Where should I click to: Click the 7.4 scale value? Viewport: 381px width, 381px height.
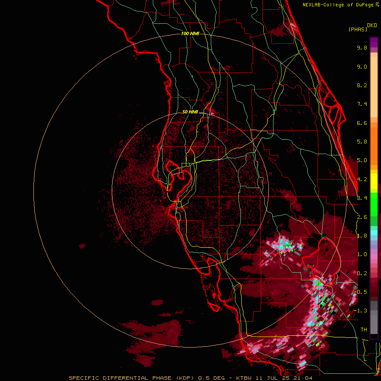[x=362, y=104]
